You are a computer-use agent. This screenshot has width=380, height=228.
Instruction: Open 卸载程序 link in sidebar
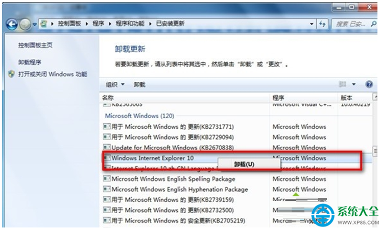(30, 62)
